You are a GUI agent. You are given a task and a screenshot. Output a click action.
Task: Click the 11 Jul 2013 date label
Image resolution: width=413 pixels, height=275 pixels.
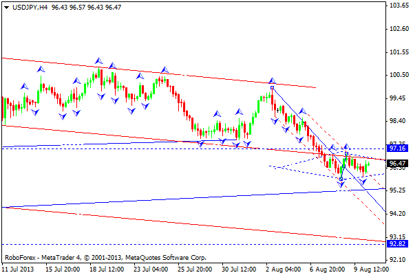click(x=20, y=267)
